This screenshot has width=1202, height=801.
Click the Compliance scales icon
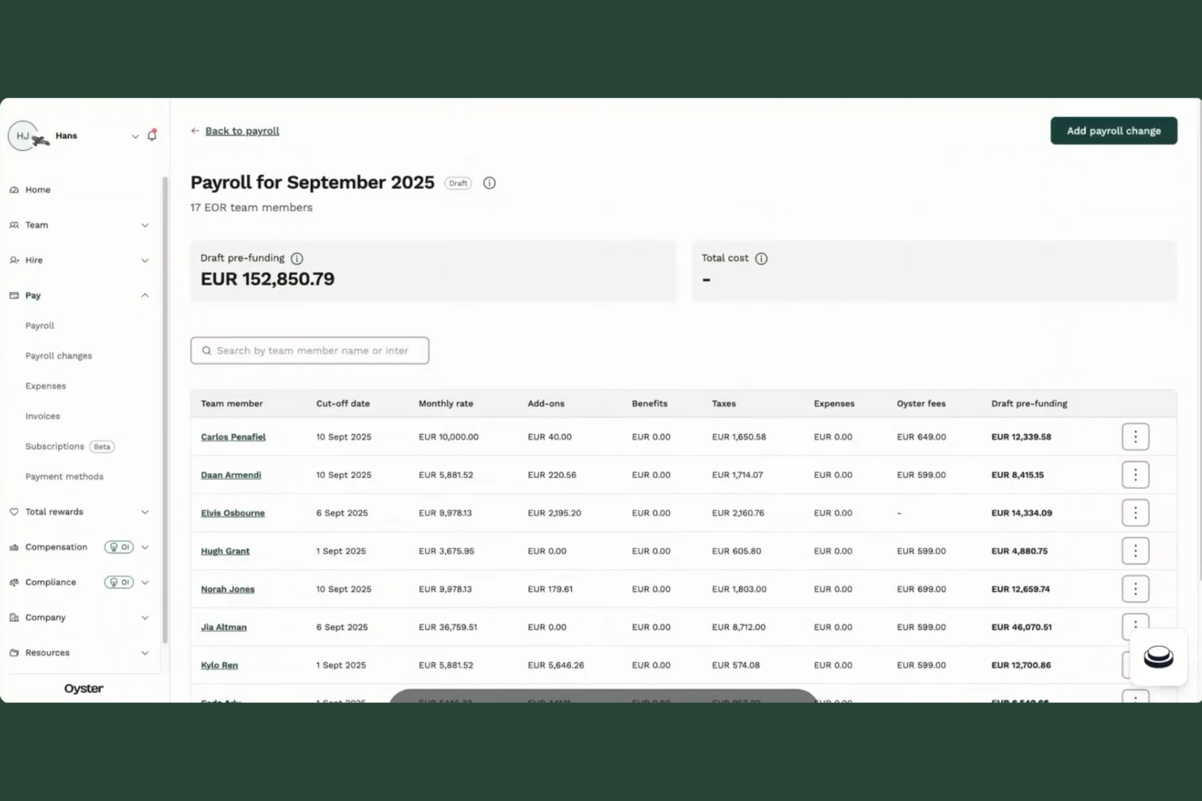click(x=14, y=583)
